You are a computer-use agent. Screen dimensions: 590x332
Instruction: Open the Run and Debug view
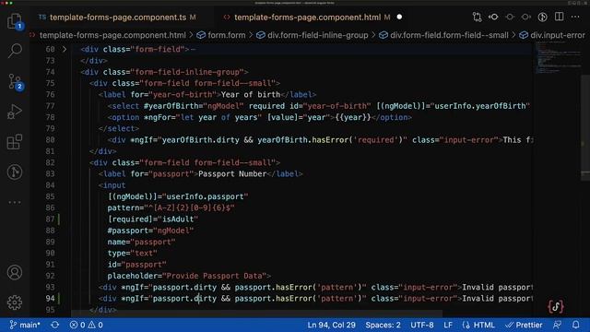(x=15, y=112)
